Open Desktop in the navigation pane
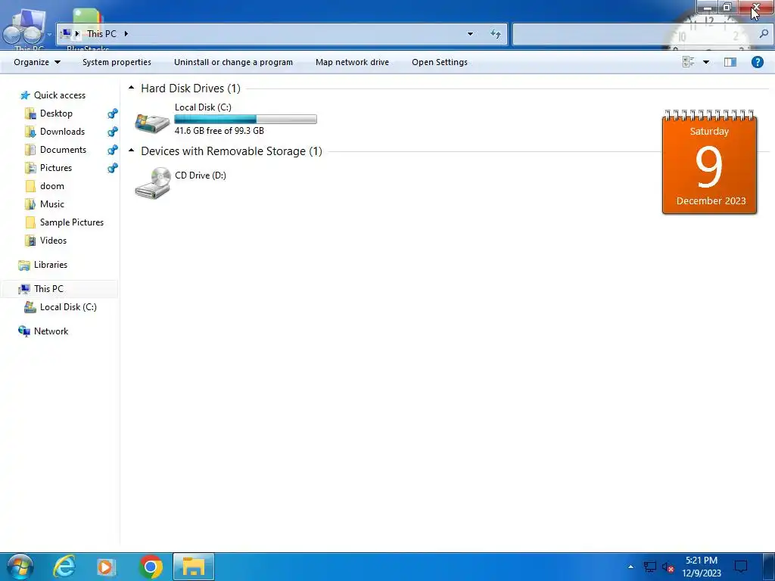The height and width of the screenshot is (581, 775). coord(56,113)
